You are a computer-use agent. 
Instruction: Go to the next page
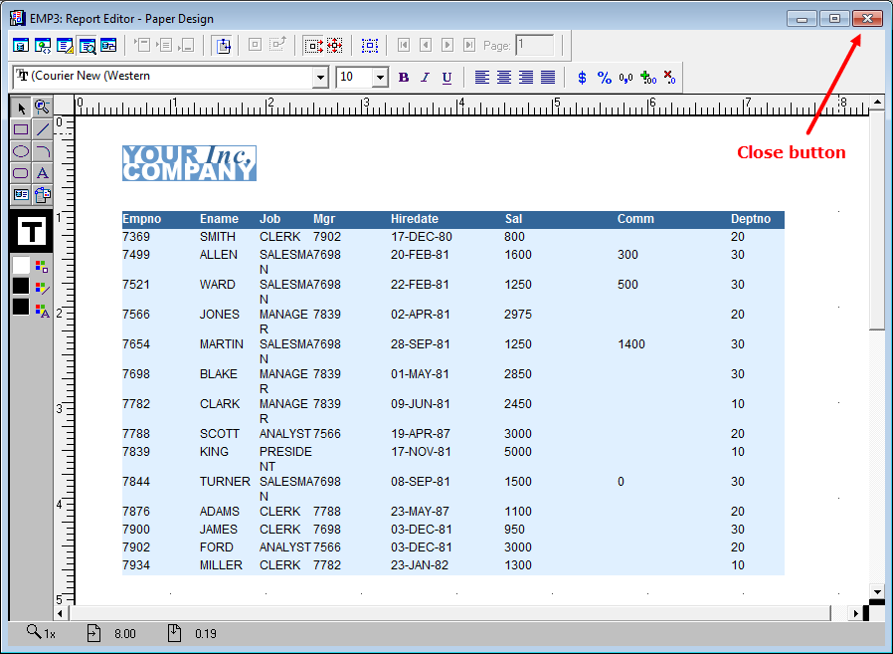click(x=447, y=45)
